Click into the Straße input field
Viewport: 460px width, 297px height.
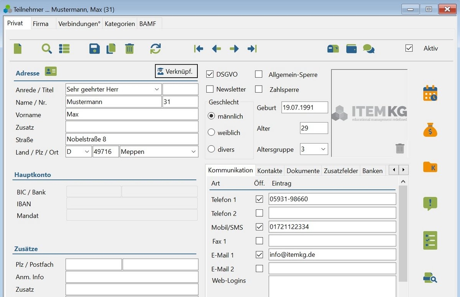pos(132,139)
